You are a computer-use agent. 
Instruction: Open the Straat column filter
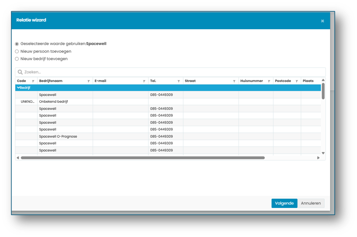tap(234, 81)
